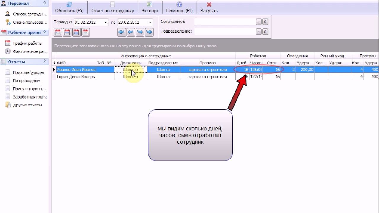The image size is (379, 213).
Task: Open the Период с date dropdown
Action: pyautogui.click(x=106, y=22)
